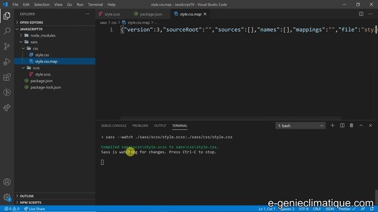
Task: Select the Terminal panel tab
Action: click(180, 125)
